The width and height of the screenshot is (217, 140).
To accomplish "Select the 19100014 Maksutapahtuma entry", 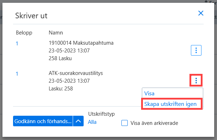I will (81, 43).
